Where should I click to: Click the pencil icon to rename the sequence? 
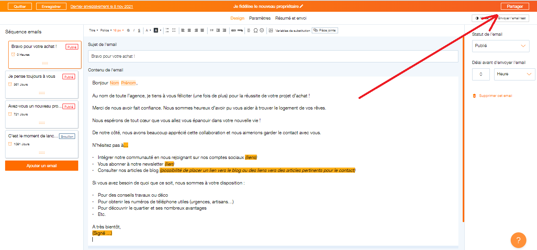[x=302, y=6]
